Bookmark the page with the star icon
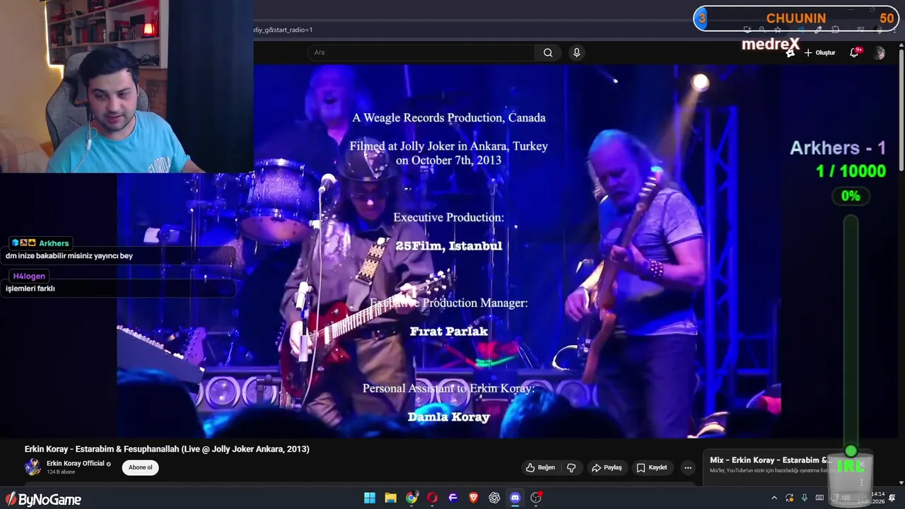905x509 pixels. tap(778, 30)
